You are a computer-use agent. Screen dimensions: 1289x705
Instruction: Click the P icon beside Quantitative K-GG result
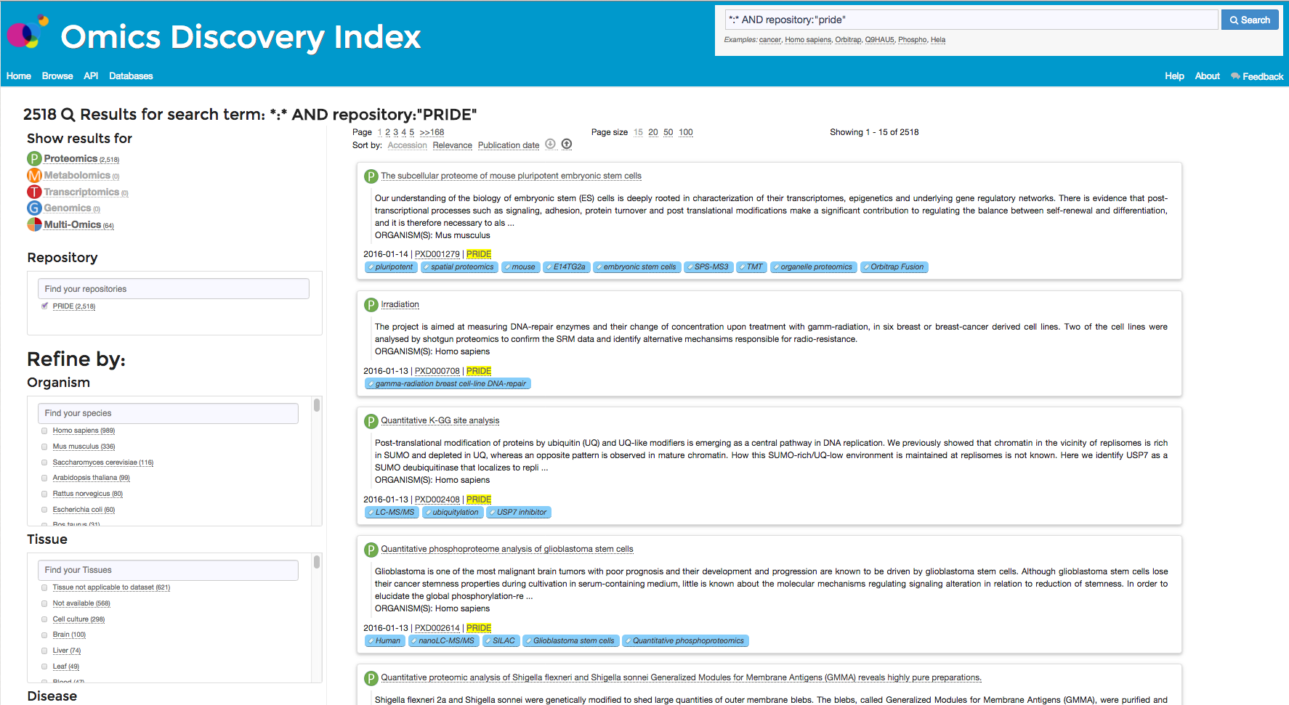(371, 421)
